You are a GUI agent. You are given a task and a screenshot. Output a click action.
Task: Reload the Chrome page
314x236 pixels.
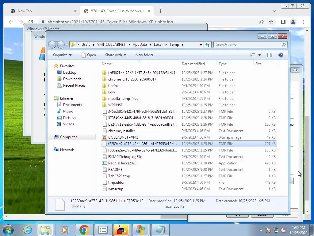pyautogui.click(x=31, y=22)
